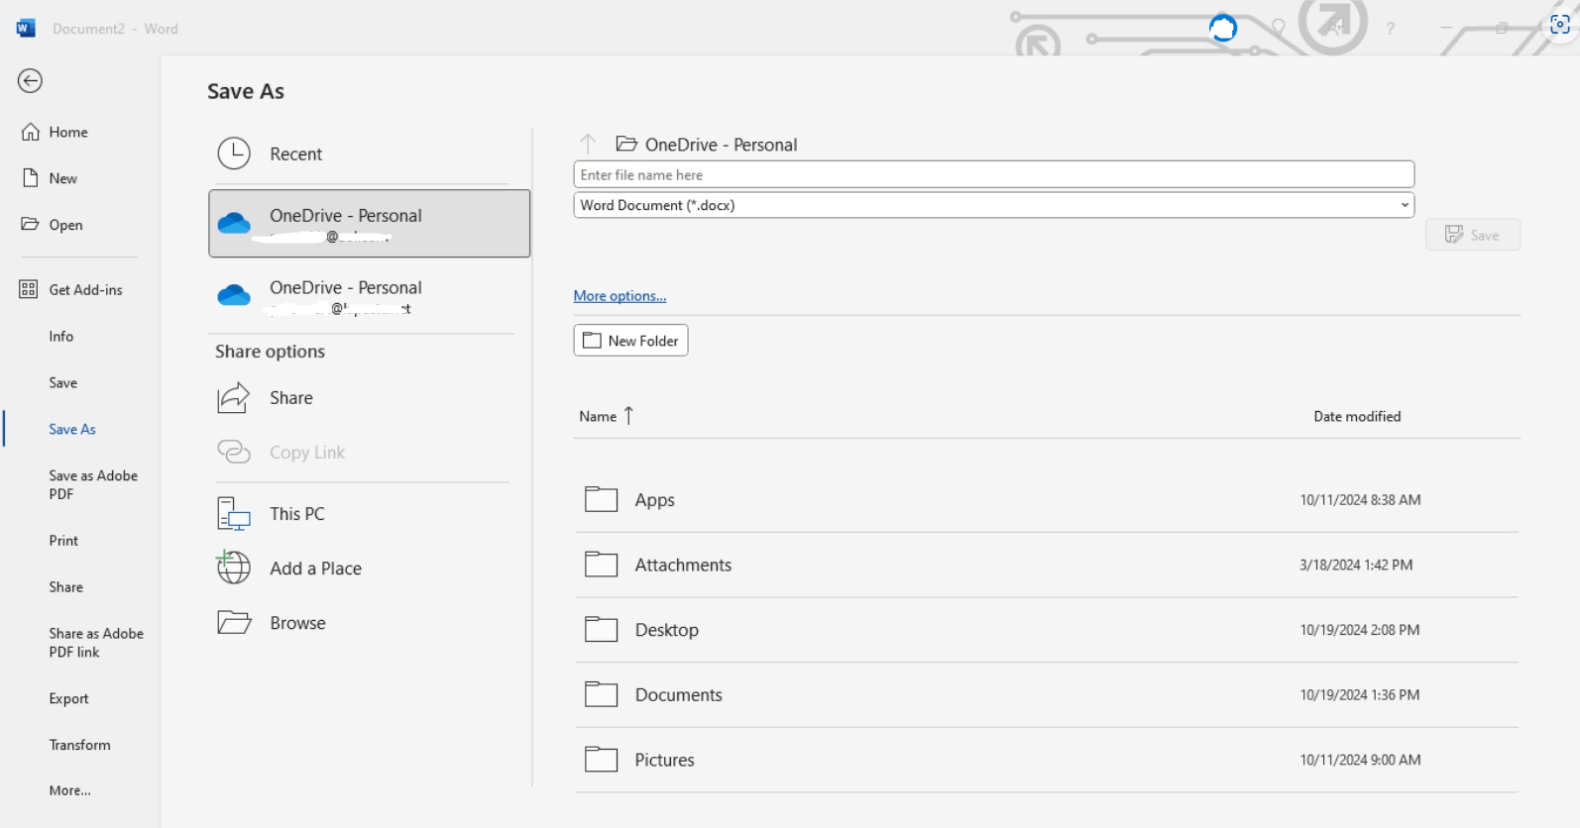Select the Recent clock icon

[234, 154]
